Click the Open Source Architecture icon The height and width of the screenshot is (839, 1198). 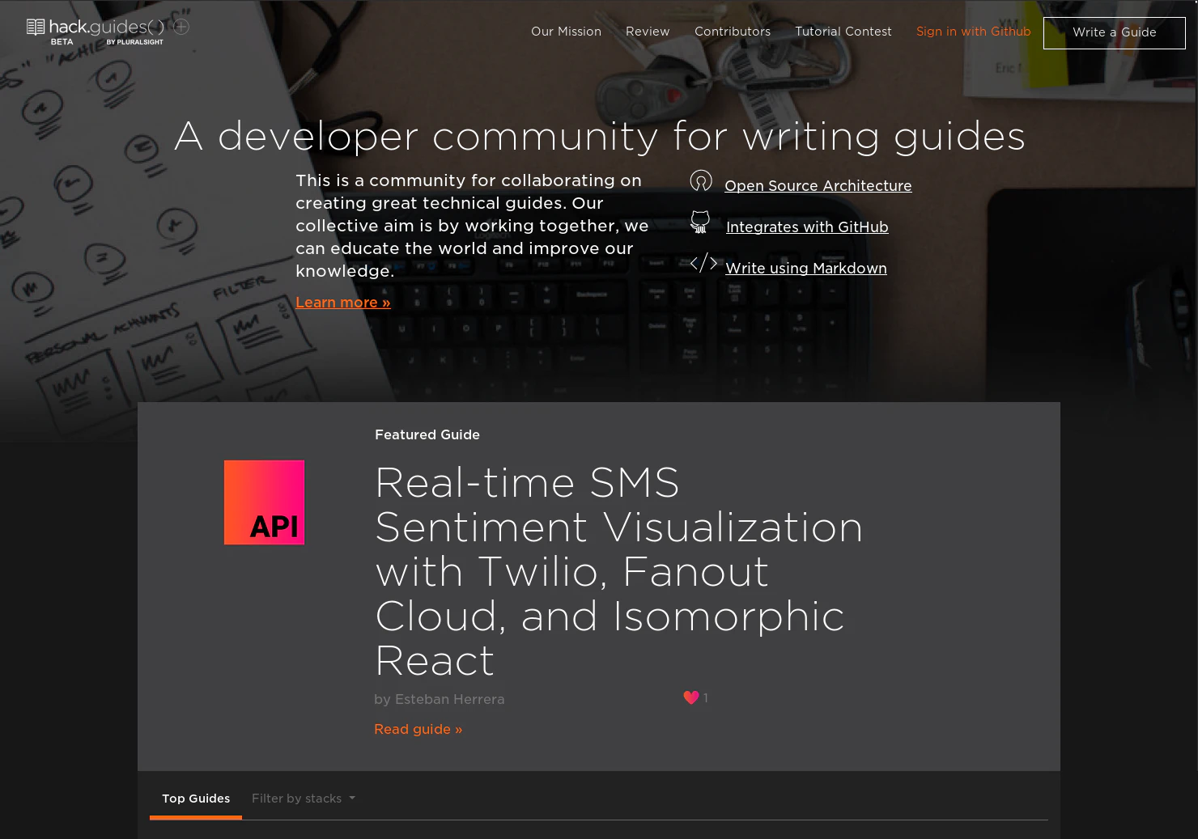point(701,181)
